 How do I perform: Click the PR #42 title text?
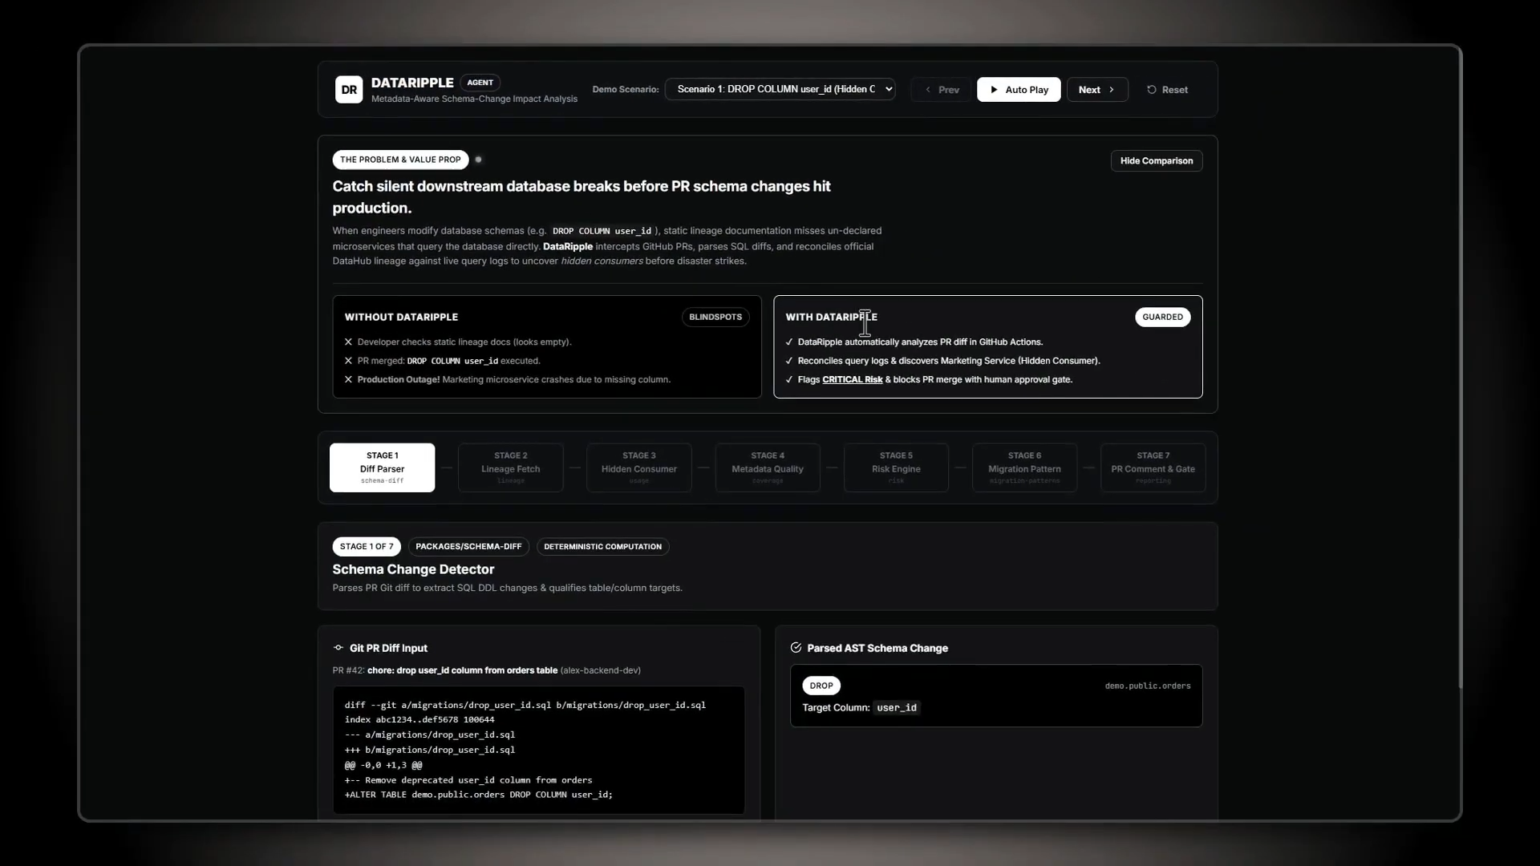pos(462,670)
